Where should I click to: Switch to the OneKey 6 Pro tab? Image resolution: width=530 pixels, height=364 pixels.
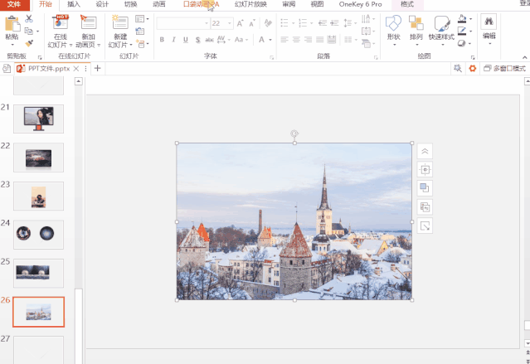(x=360, y=4)
